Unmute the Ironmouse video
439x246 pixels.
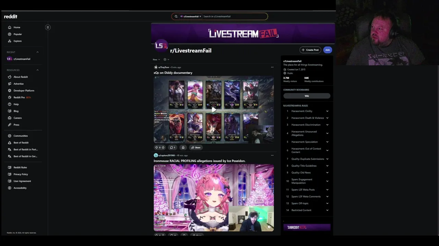(270, 227)
